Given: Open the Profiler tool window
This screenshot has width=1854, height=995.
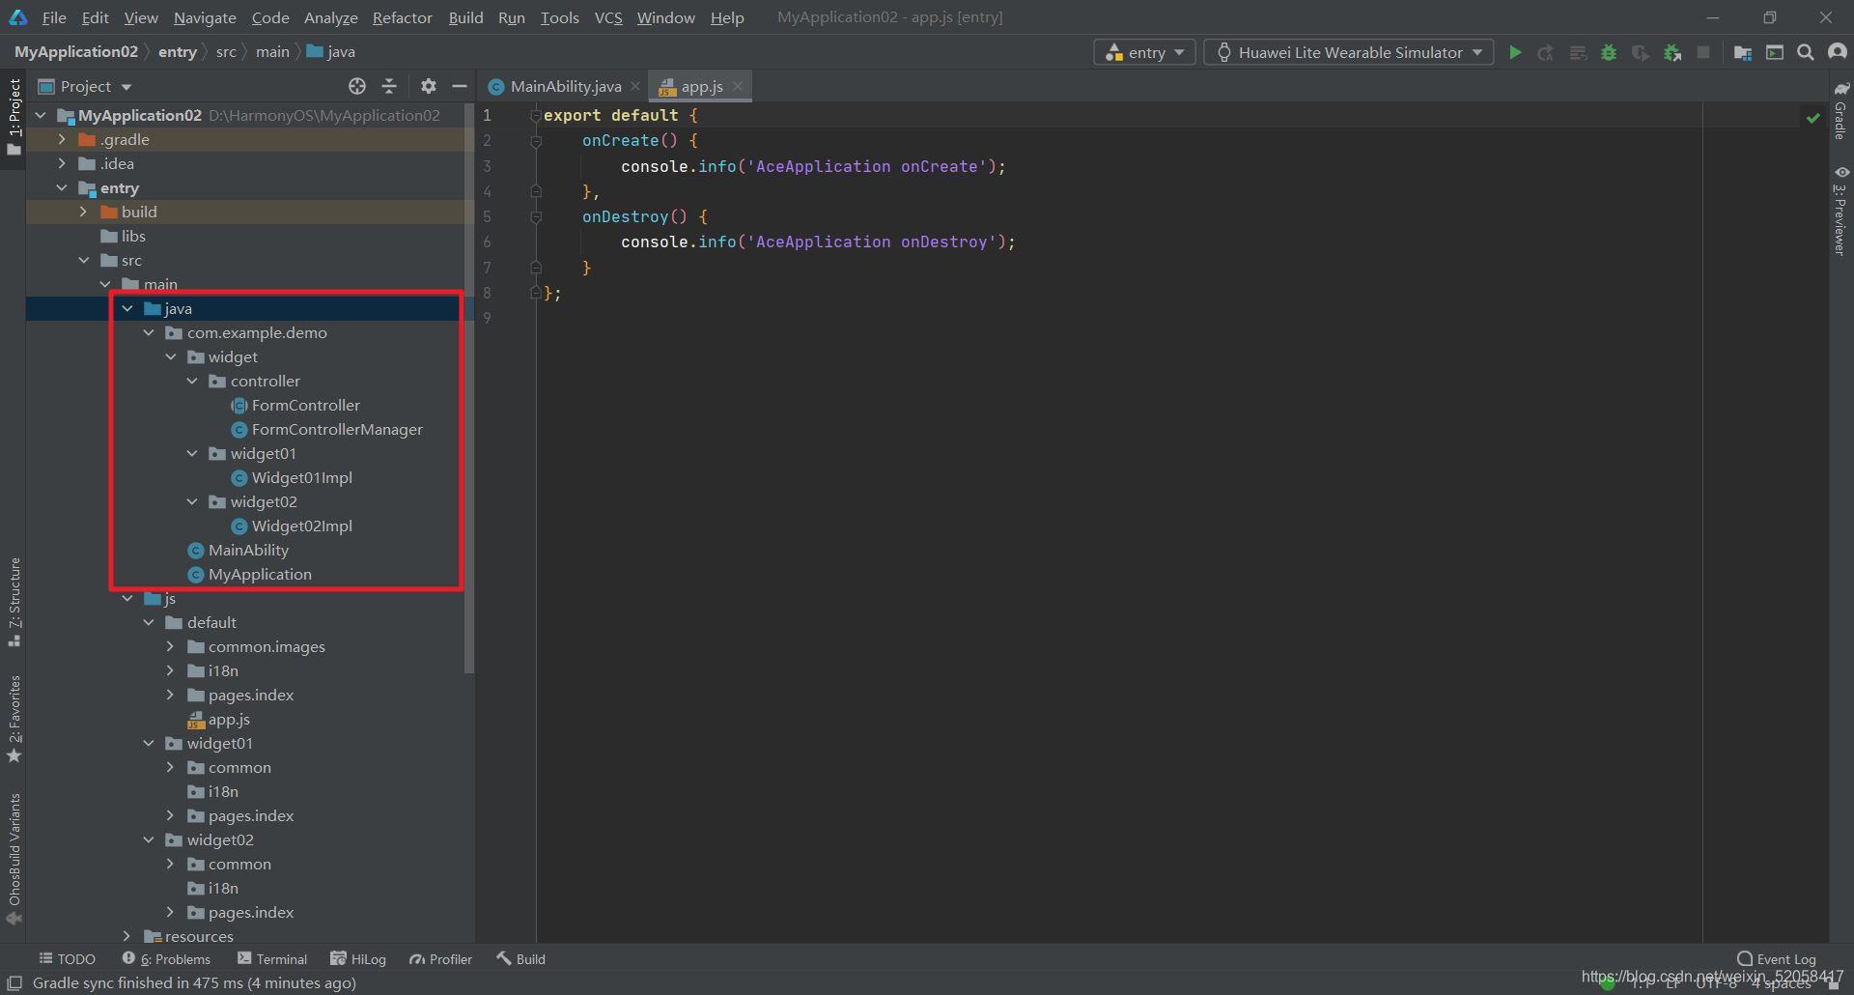Looking at the screenshot, I should click(x=440, y=959).
